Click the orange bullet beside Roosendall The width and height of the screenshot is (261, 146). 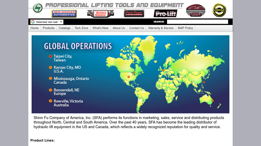(51, 90)
